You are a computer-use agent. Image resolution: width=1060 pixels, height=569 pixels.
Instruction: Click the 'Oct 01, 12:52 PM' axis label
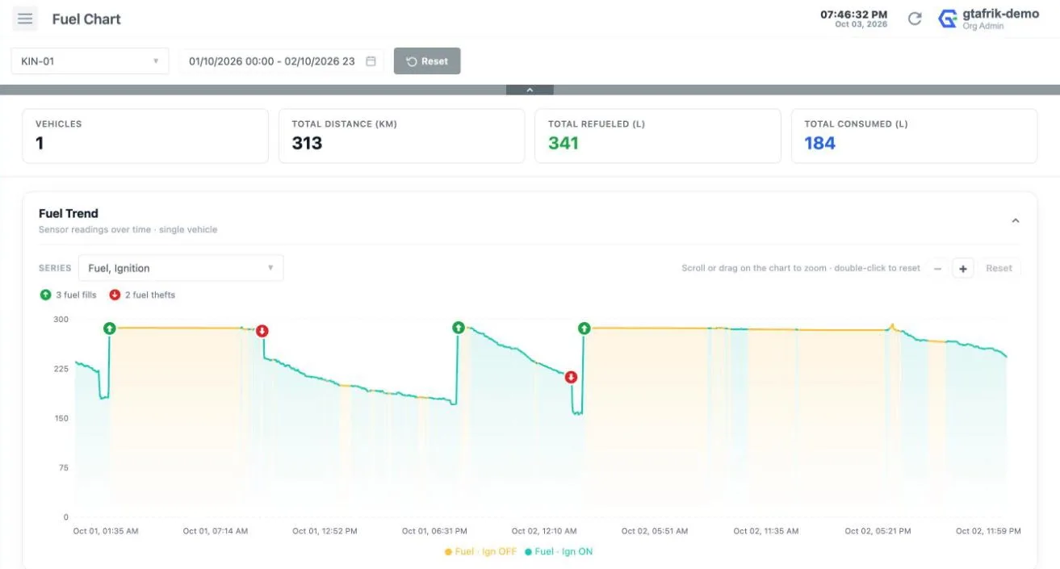click(x=325, y=531)
